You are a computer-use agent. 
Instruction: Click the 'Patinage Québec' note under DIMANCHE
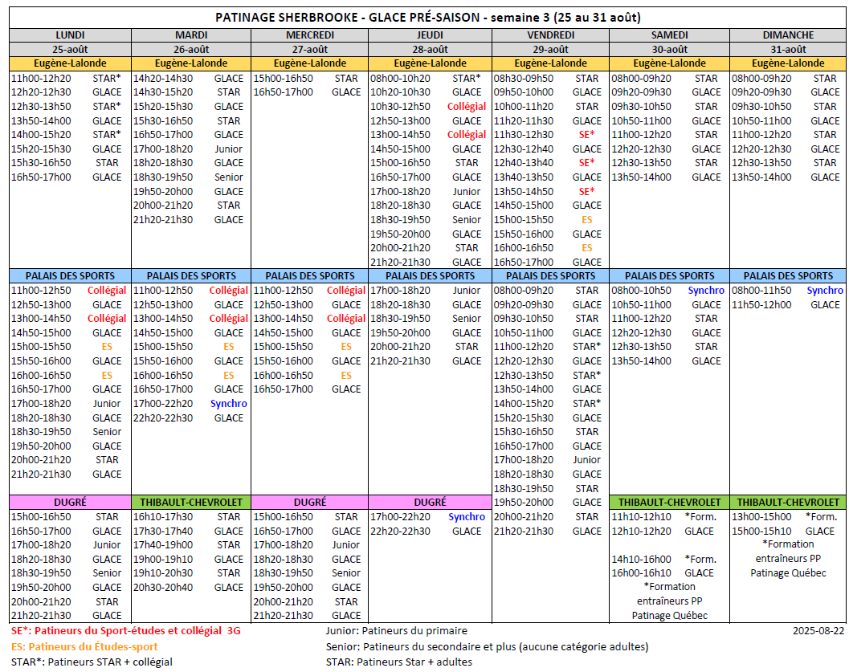click(789, 573)
